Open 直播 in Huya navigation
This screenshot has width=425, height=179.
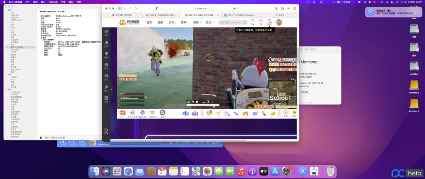160,22
